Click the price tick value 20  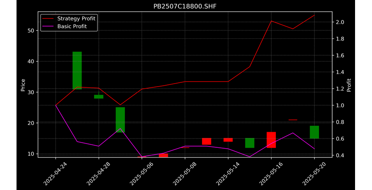tap(31, 123)
